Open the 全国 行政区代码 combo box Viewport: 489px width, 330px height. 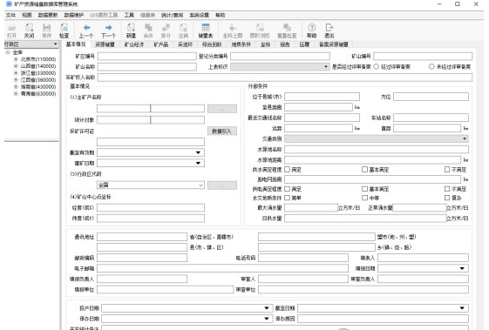point(200,185)
